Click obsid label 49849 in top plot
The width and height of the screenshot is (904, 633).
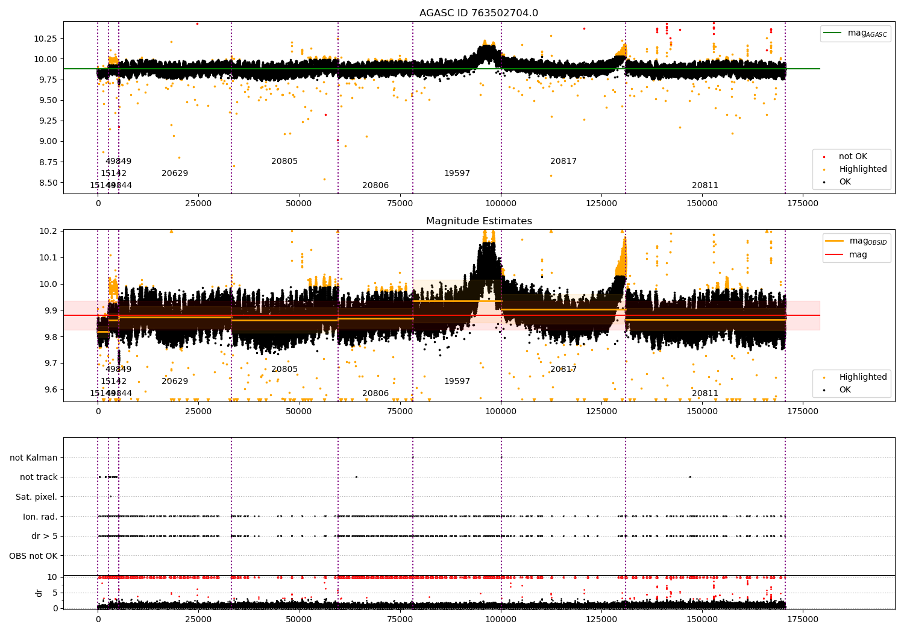click(x=118, y=162)
